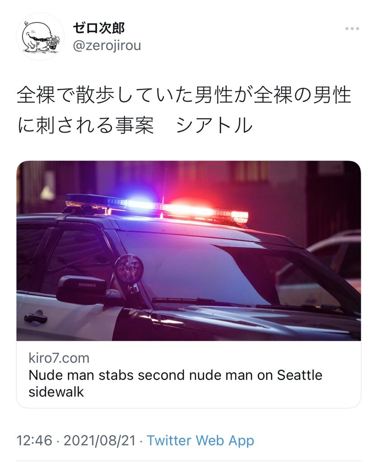The image size is (377, 463).
Task: Open the three-dot more options menu
Action: click(x=352, y=28)
